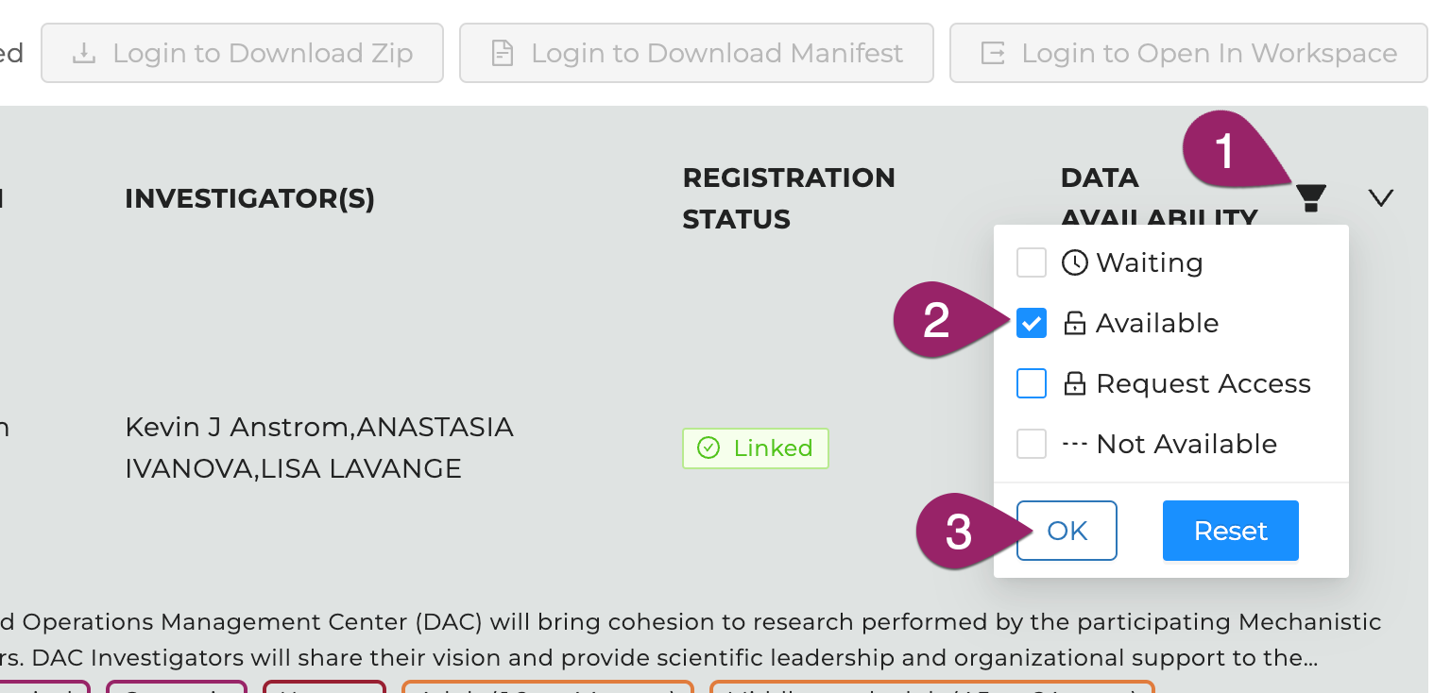The width and height of the screenshot is (1451, 693).
Task: Select the Not Available menu entry text
Action: point(1186,444)
